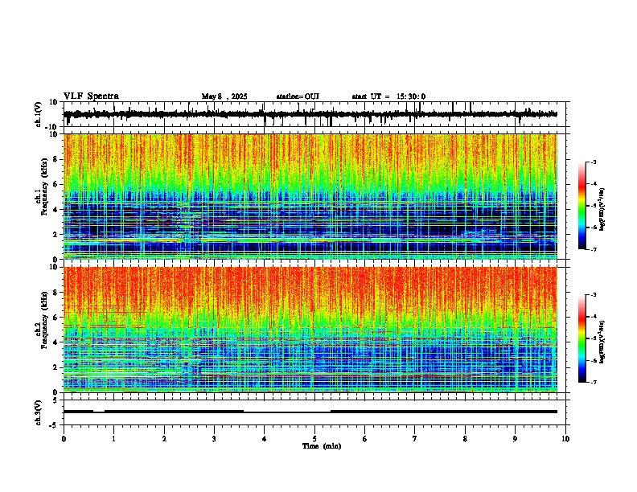Click the ch.1 color scale log(PSD) label
The width and height of the screenshot is (637, 492).
[x=602, y=210]
